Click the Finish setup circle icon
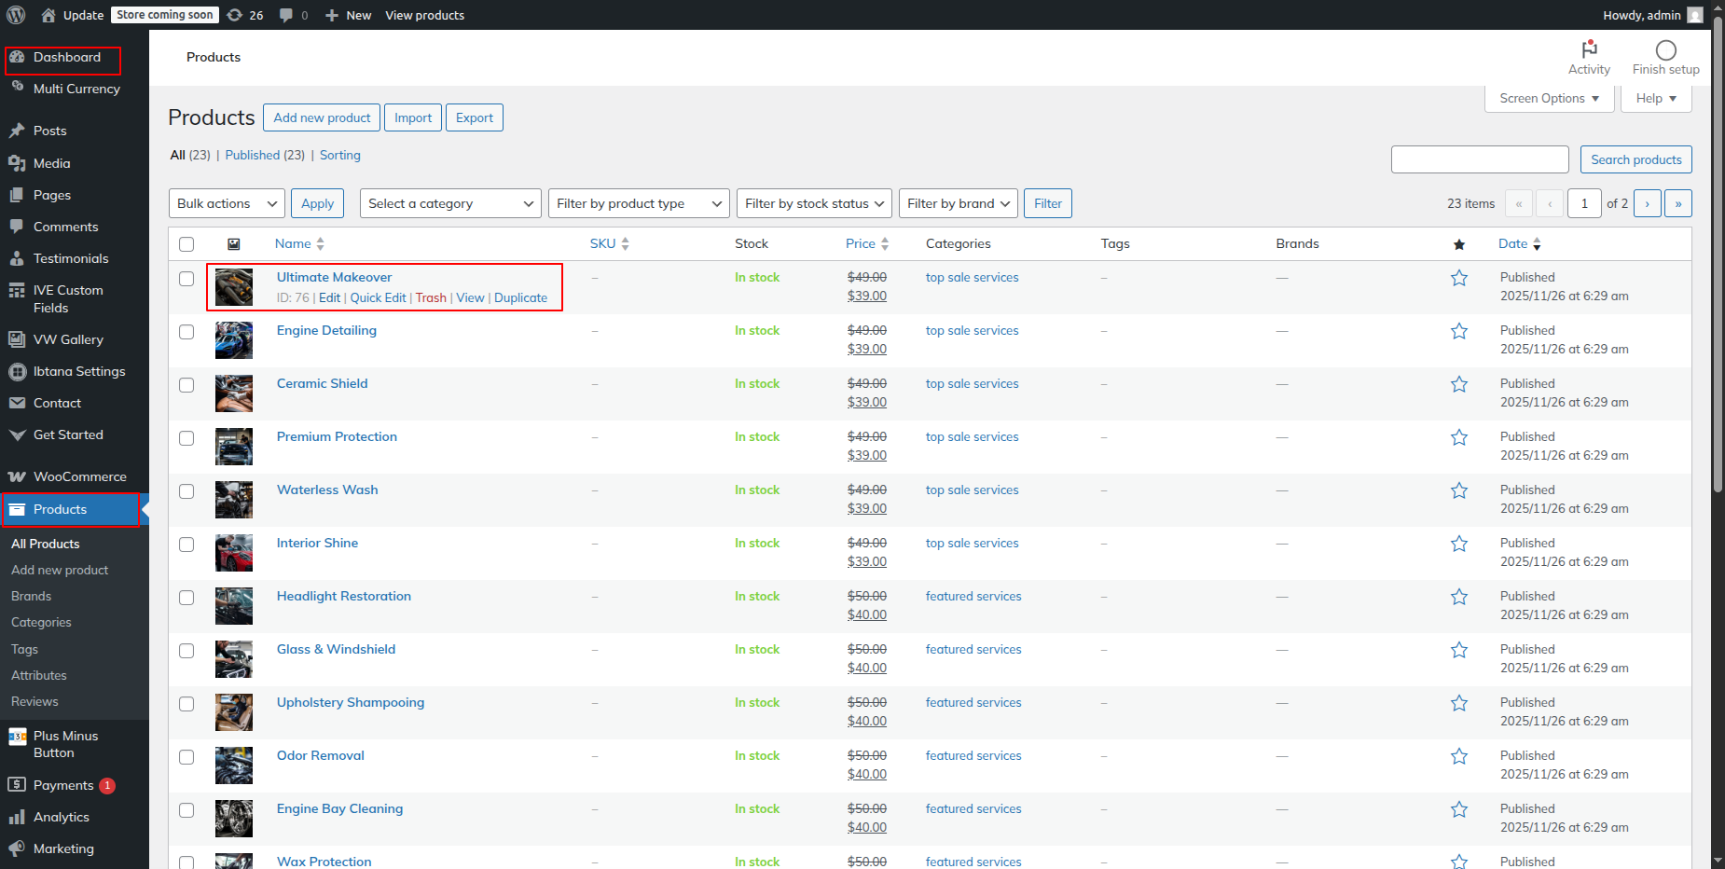The height and width of the screenshot is (869, 1725). (x=1665, y=50)
